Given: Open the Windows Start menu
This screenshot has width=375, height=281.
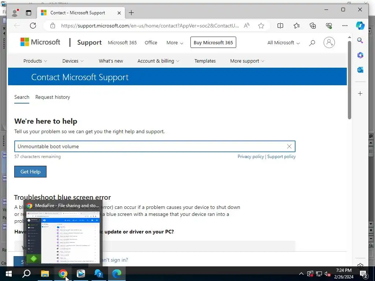Looking at the screenshot, I should [x=9, y=274].
